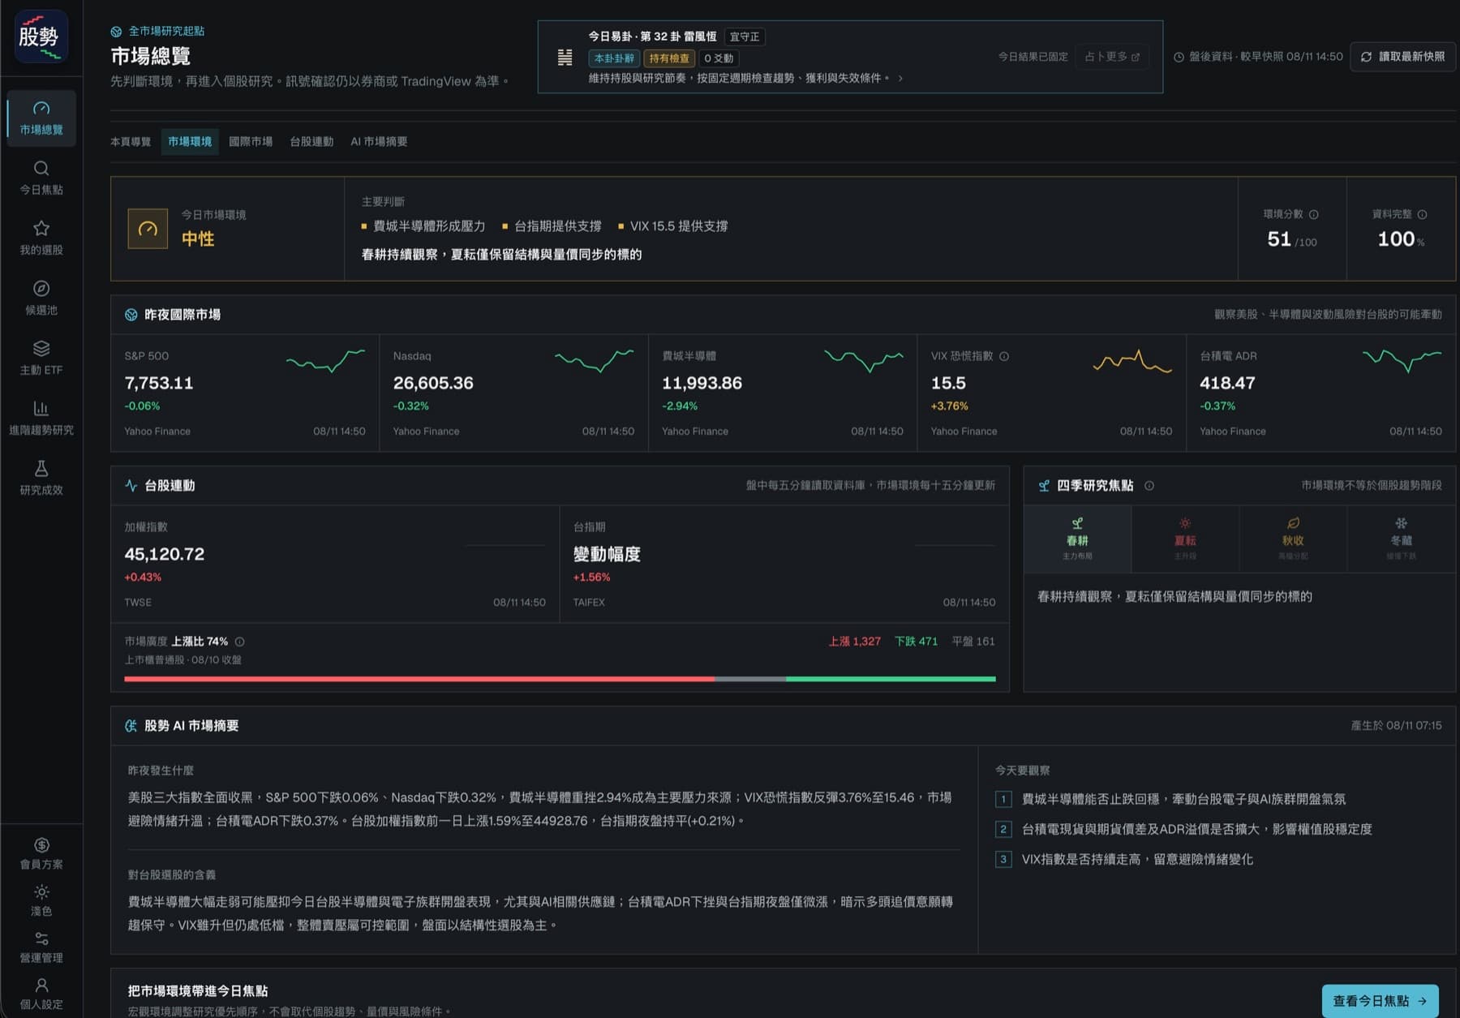Viewport: 1460px width, 1018px height.
Task: Select the 夏耘 season tab
Action: click(x=1185, y=539)
